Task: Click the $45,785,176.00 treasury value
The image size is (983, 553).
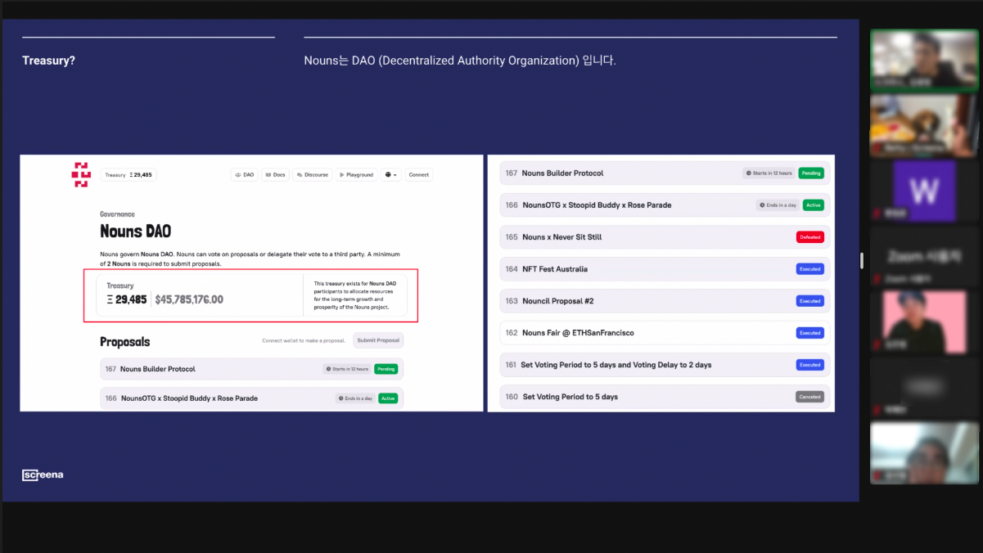Action: [x=189, y=299]
